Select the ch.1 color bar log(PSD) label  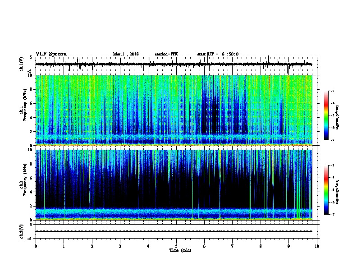coord(338,118)
